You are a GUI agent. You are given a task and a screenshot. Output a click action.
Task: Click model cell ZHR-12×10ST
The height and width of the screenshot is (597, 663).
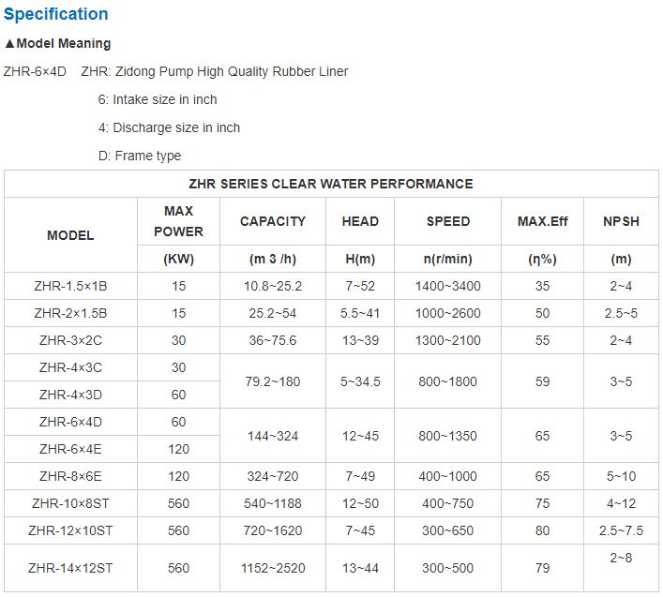click(70, 530)
